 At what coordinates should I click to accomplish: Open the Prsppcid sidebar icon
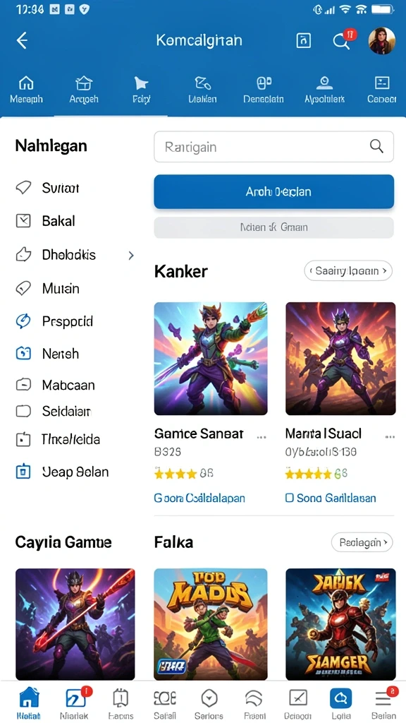(23, 321)
